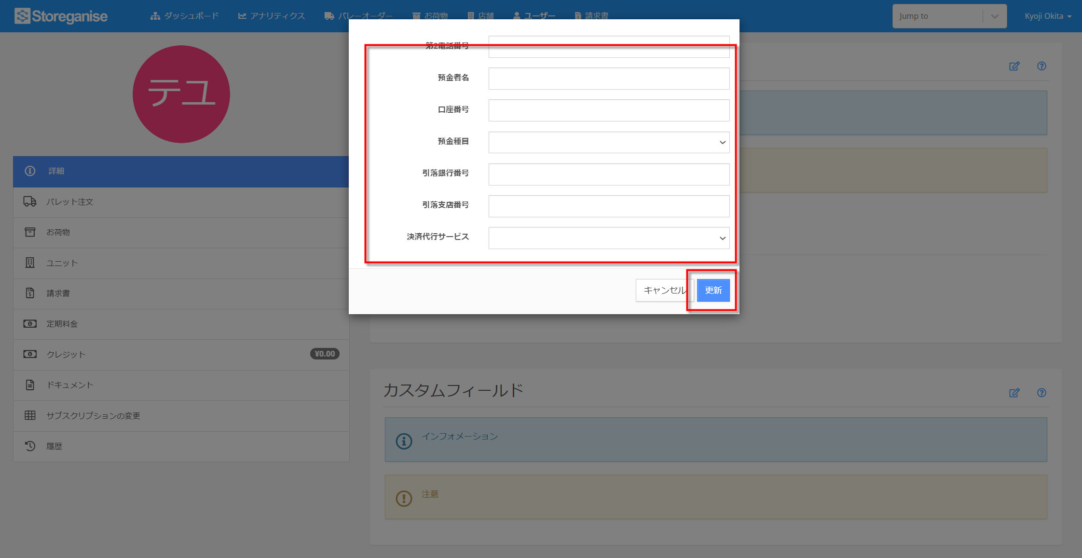
Task: Click the クレジット money icon
Action: tap(30, 354)
